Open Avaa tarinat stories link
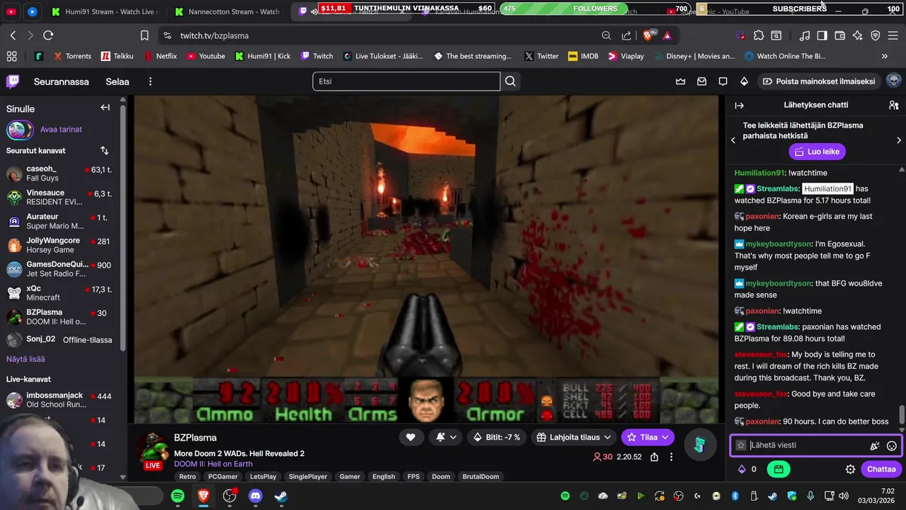906x510 pixels. coord(61,130)
